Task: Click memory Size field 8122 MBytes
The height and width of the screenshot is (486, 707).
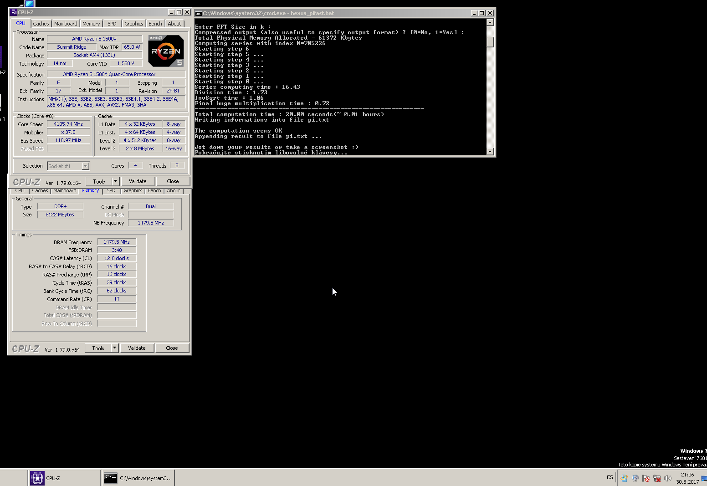Action: point(60,215)
